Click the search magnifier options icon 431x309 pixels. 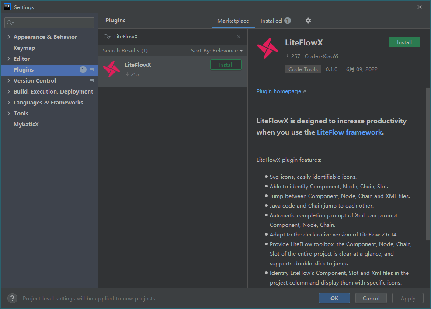107,37
